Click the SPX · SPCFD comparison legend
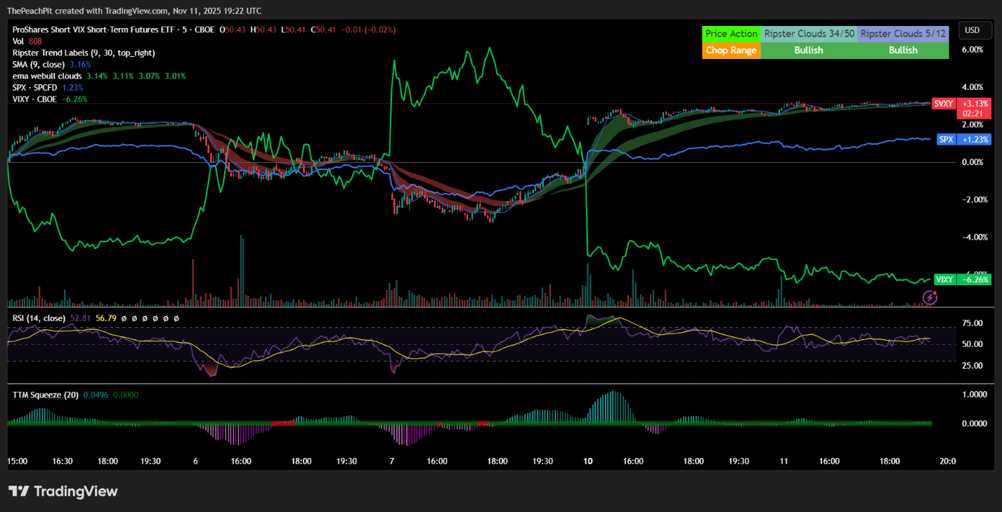This screenshot has width=1002, height=512. pos(35,87)
